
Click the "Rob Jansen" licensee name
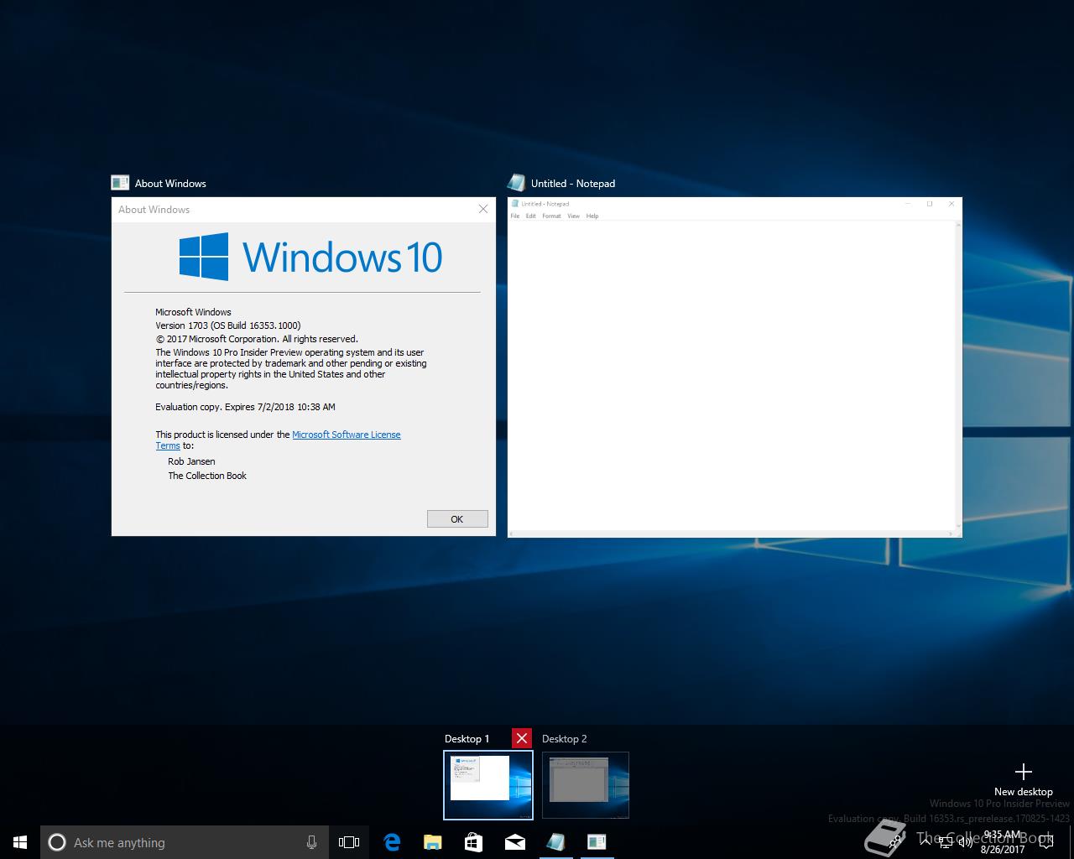191,461
